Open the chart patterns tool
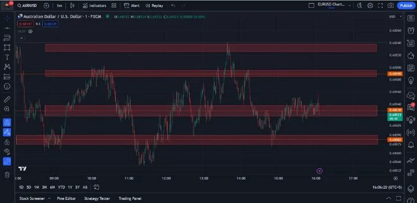The image size is (417, 203). (x=7, y=67)
